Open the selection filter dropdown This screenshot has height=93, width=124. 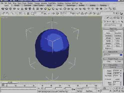(39, 13)
